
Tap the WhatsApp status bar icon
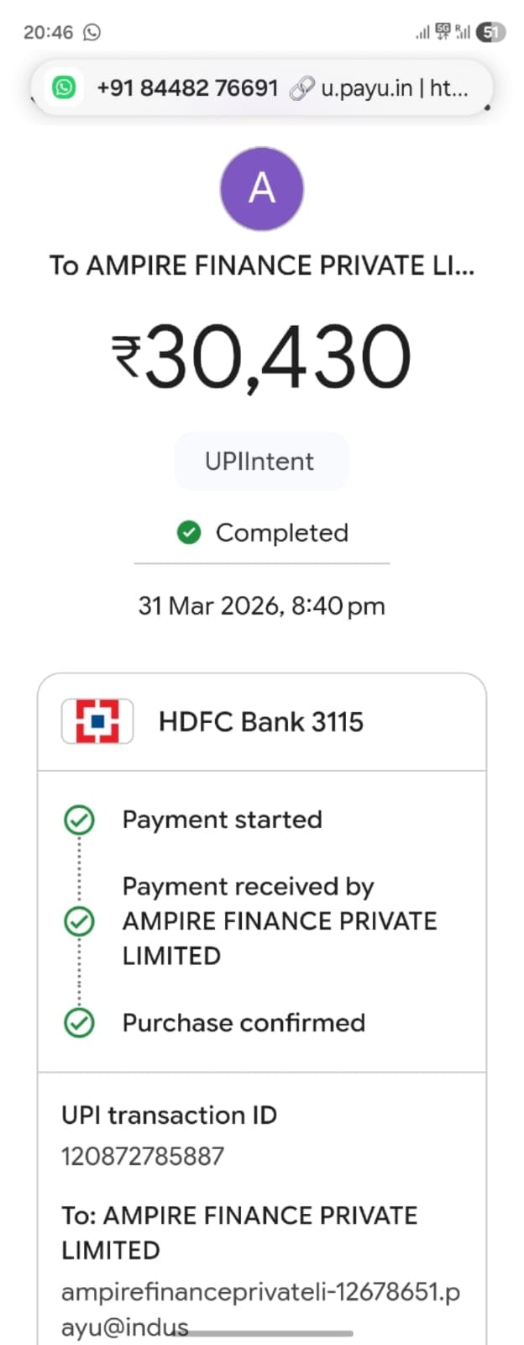coord(92,32)
